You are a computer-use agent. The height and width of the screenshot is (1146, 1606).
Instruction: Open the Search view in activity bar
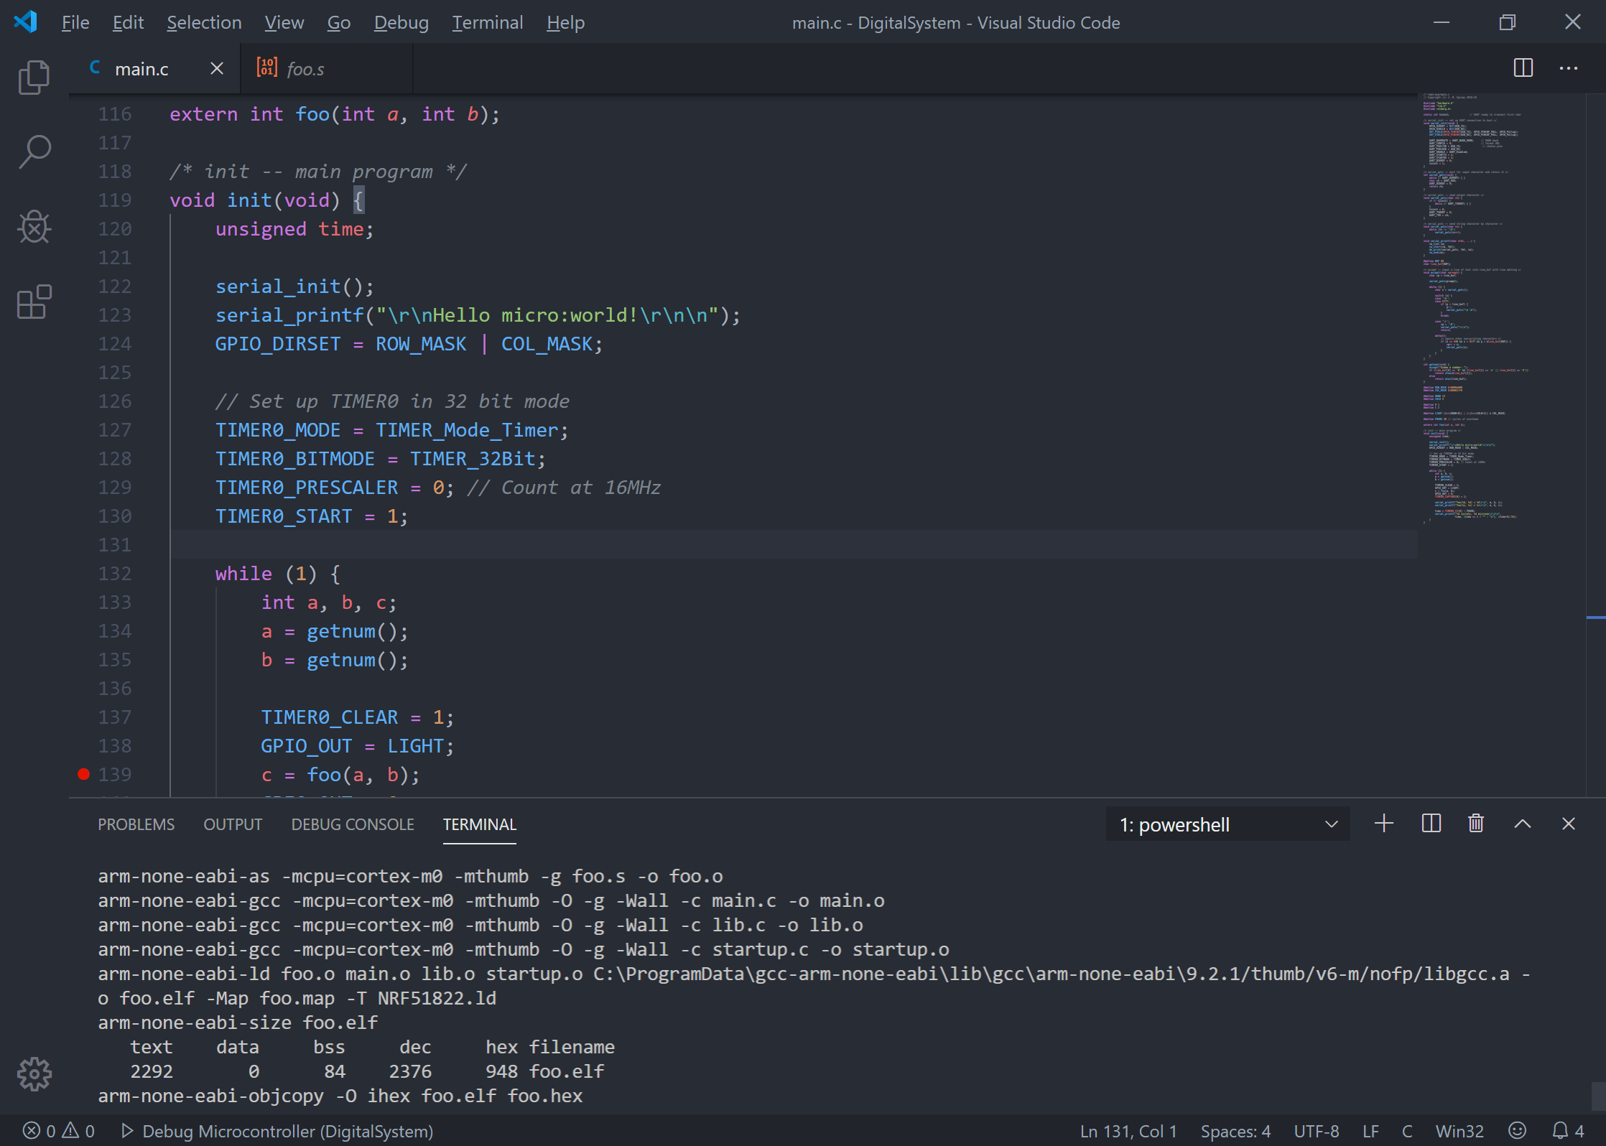[34, 152]
